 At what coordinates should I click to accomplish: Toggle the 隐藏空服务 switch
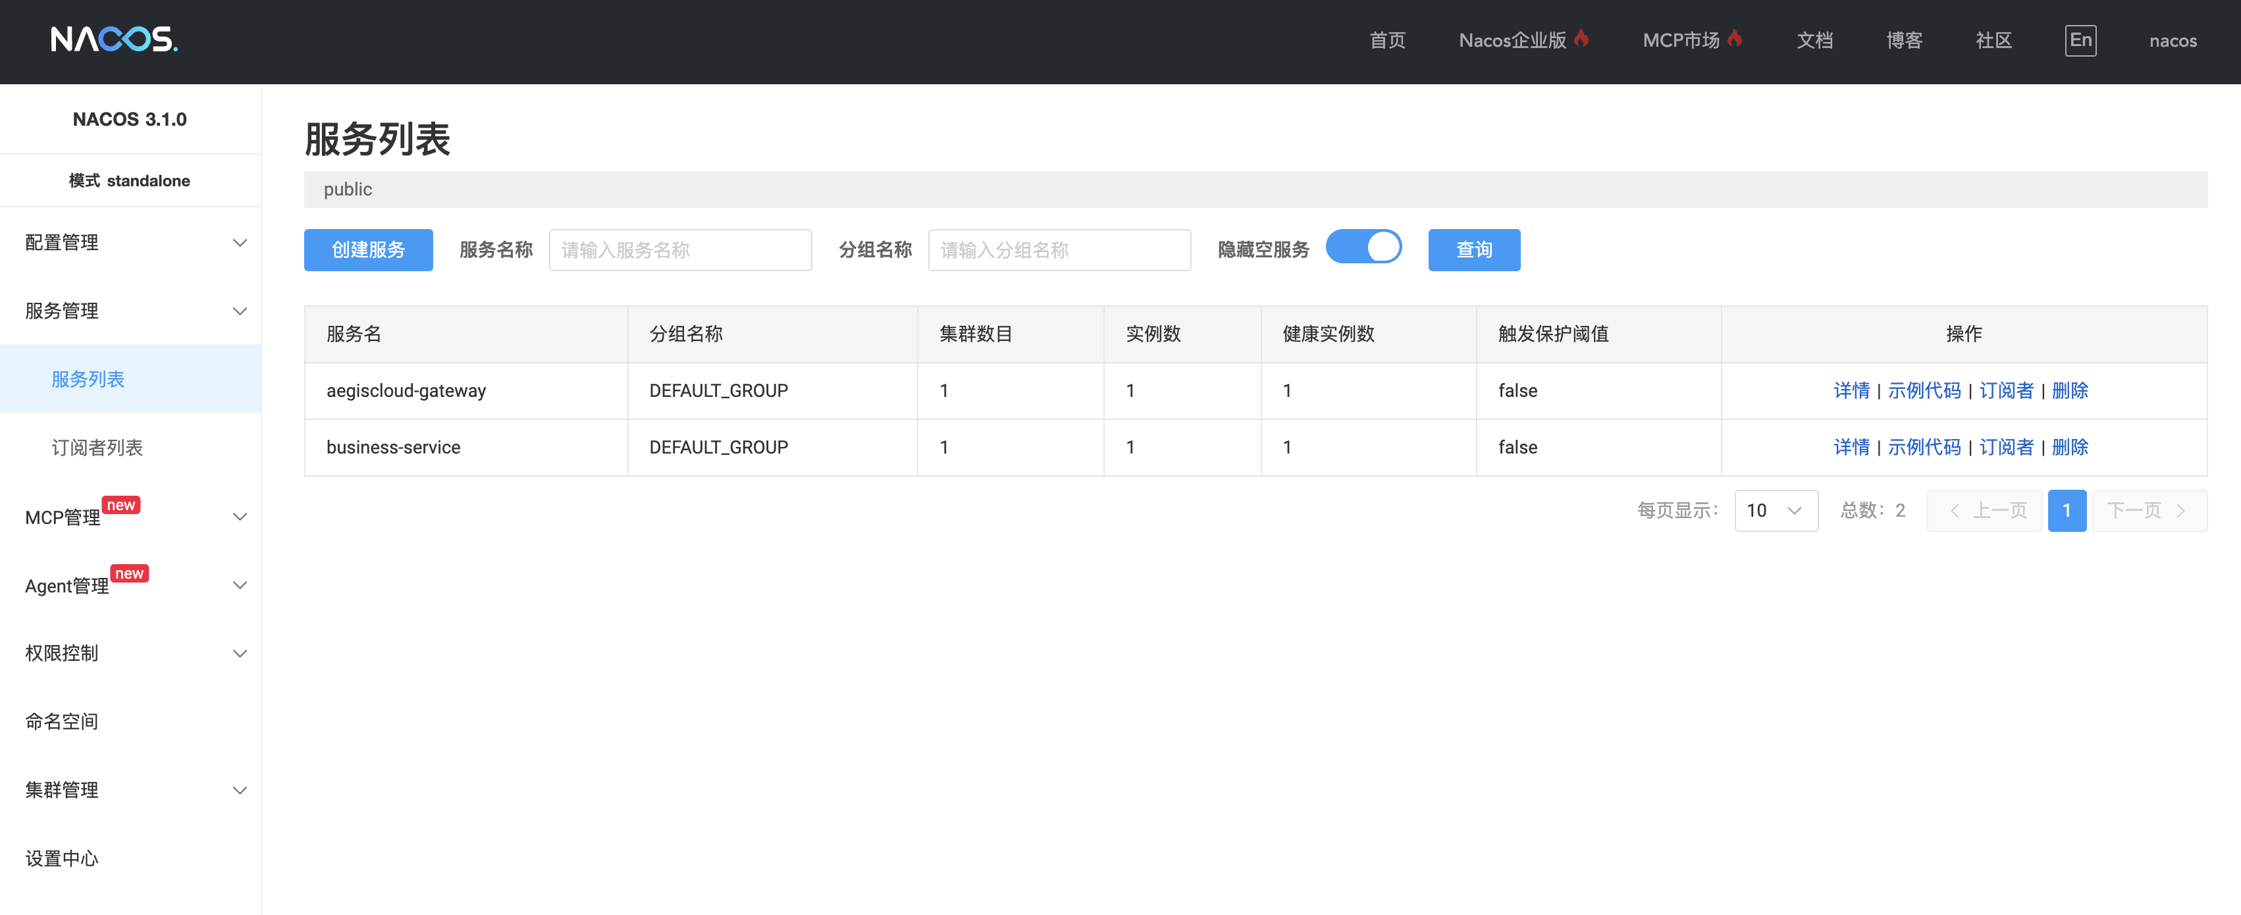1363,247
